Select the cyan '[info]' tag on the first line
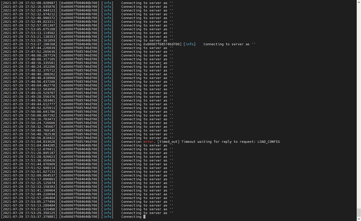The height and width of the screenshot is (221, 361). tap(107, 3)
